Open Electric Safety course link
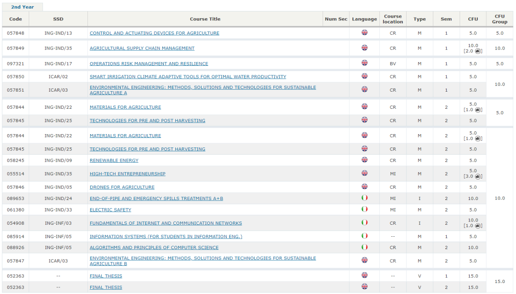 110,210
